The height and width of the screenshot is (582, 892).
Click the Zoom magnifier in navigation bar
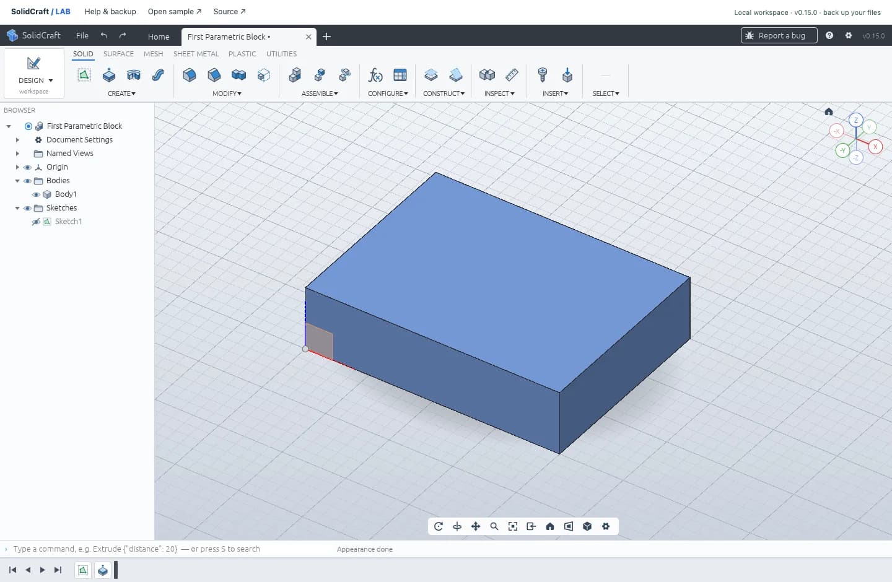pyautogui.click(x=494, y=526)
